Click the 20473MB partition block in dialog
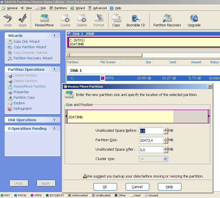Viewport: 220px width, 198px height. pos(120,116)
